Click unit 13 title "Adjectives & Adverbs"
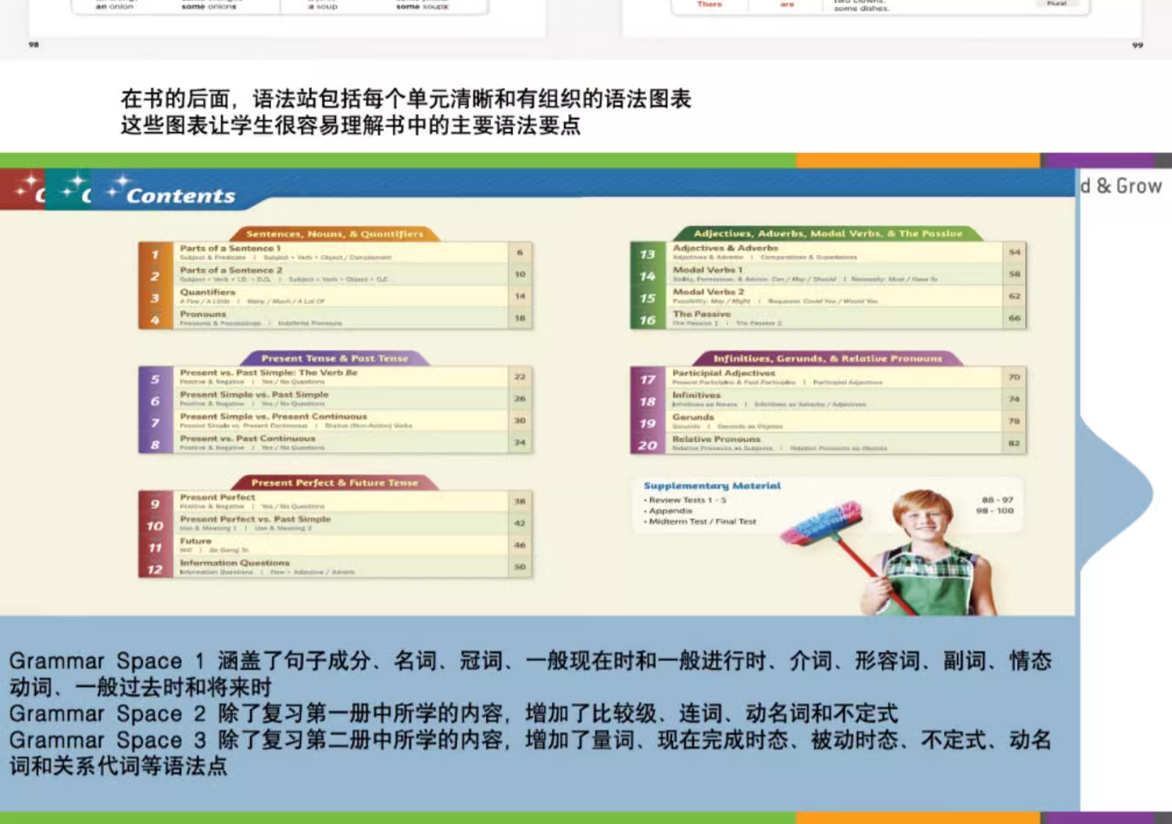Screen dimensions: 1172x824 click(725, 248)
